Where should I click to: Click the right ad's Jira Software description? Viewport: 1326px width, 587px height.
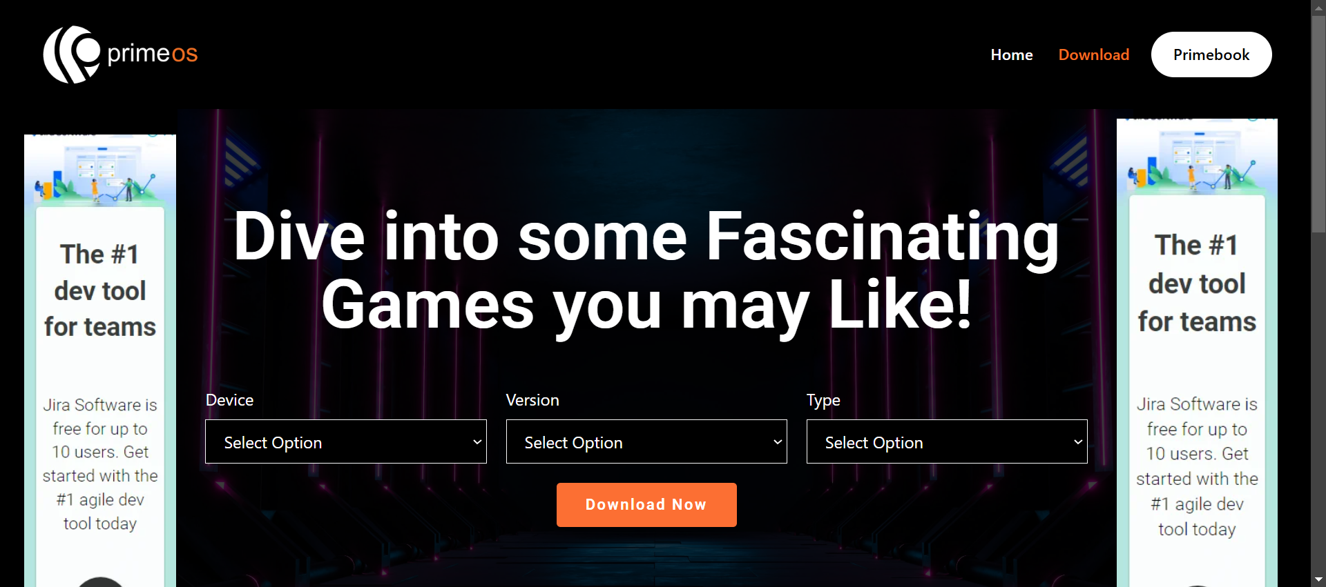tap(1197, 466)
